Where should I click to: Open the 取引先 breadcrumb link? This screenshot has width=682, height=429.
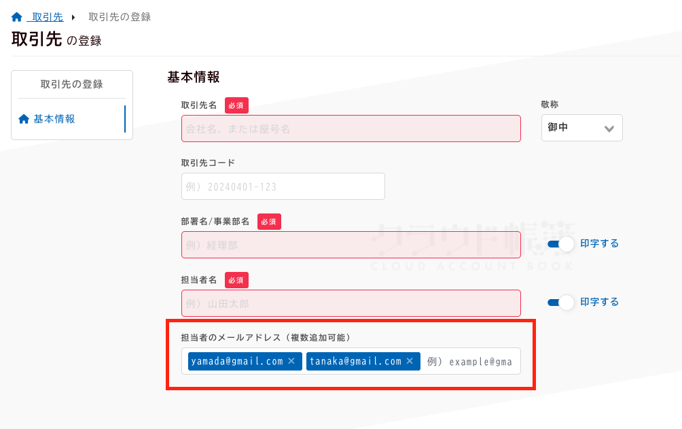click(48, 17)
